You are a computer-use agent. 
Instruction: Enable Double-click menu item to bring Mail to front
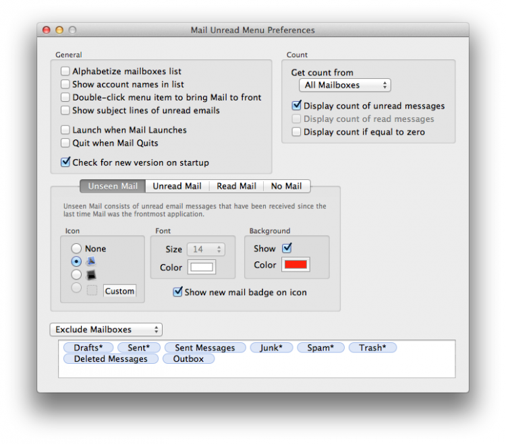point(65,97)
